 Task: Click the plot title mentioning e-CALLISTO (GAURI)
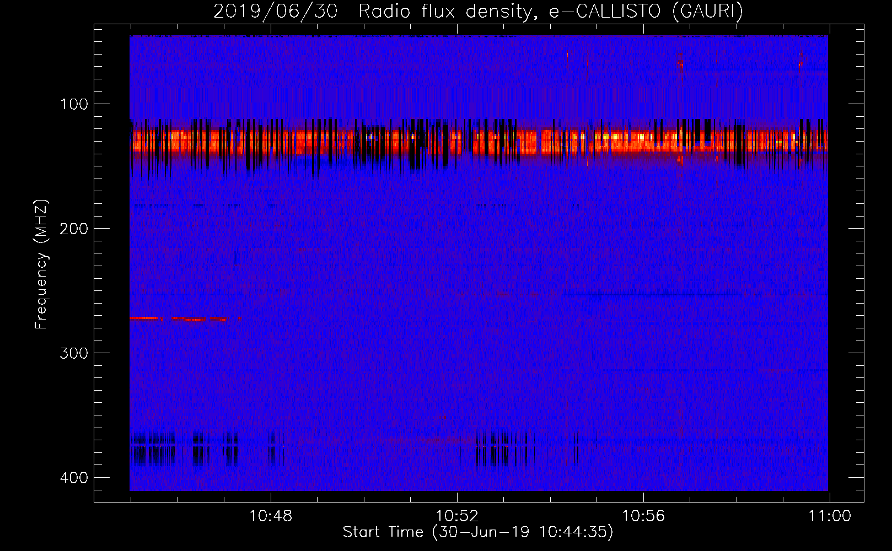(x=478, y=11)
